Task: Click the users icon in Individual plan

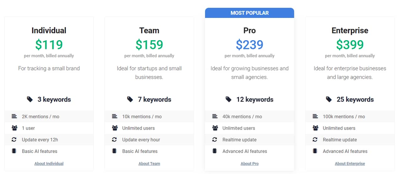Action: point(14,128)
